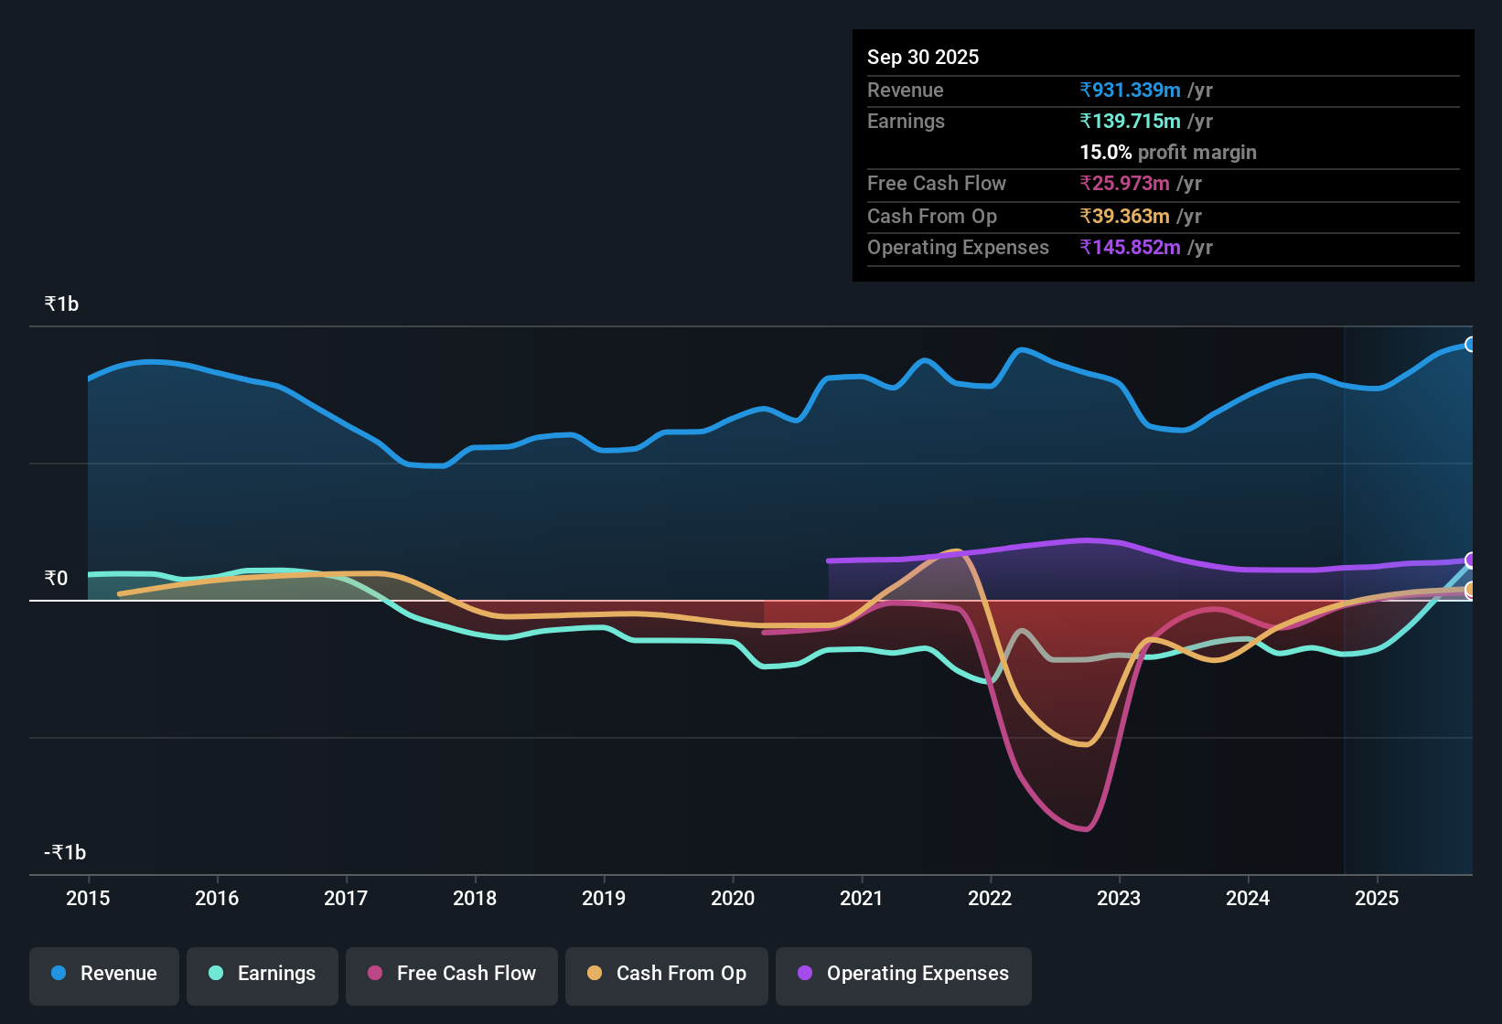
Task: Click the pink Free Cash Flow legend dot
Action: (374, 974)
